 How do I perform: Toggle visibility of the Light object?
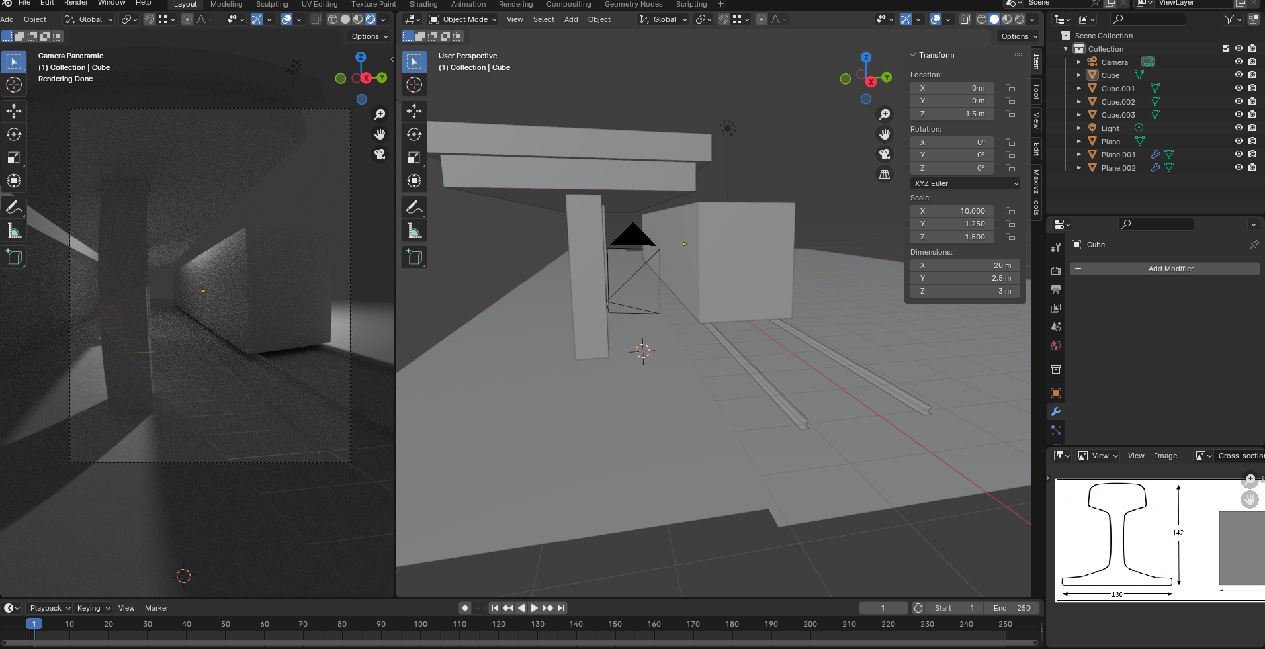pos(1239,128)
